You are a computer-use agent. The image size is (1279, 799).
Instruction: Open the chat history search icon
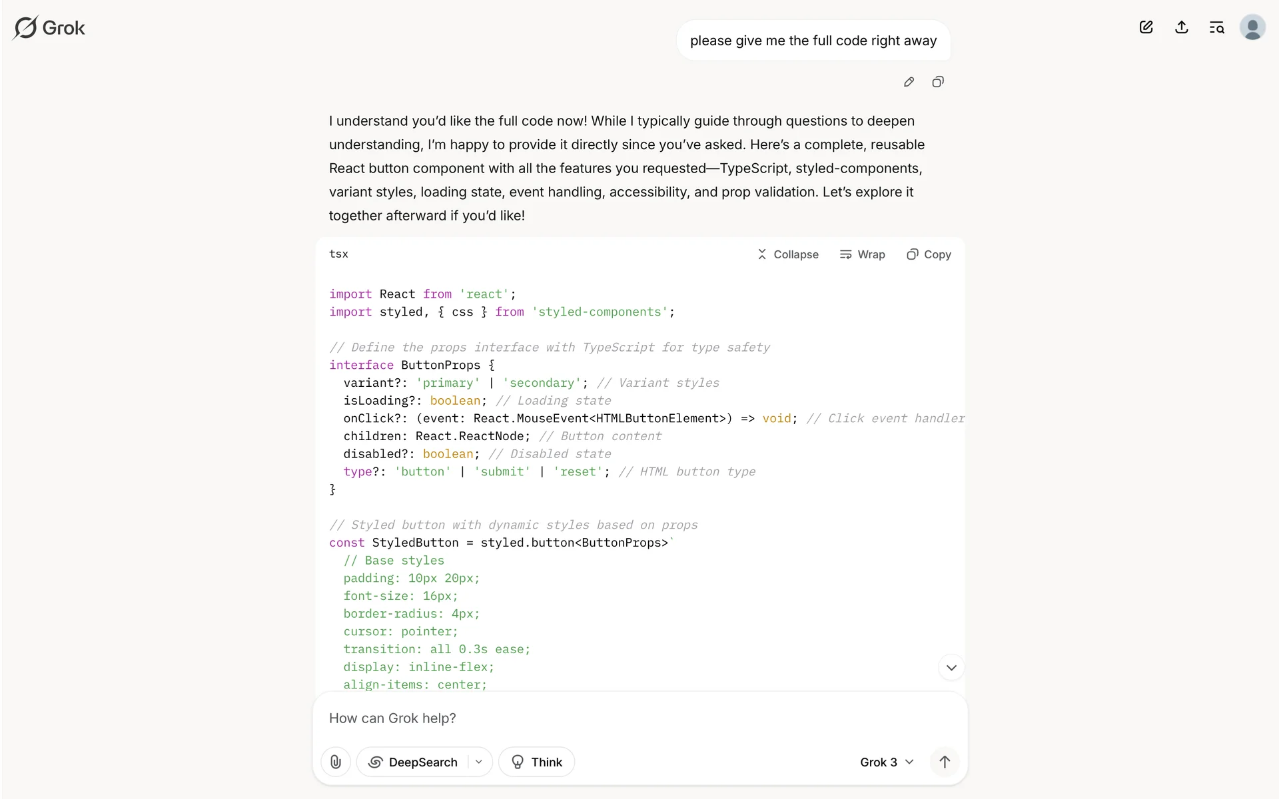point(1217,27)
